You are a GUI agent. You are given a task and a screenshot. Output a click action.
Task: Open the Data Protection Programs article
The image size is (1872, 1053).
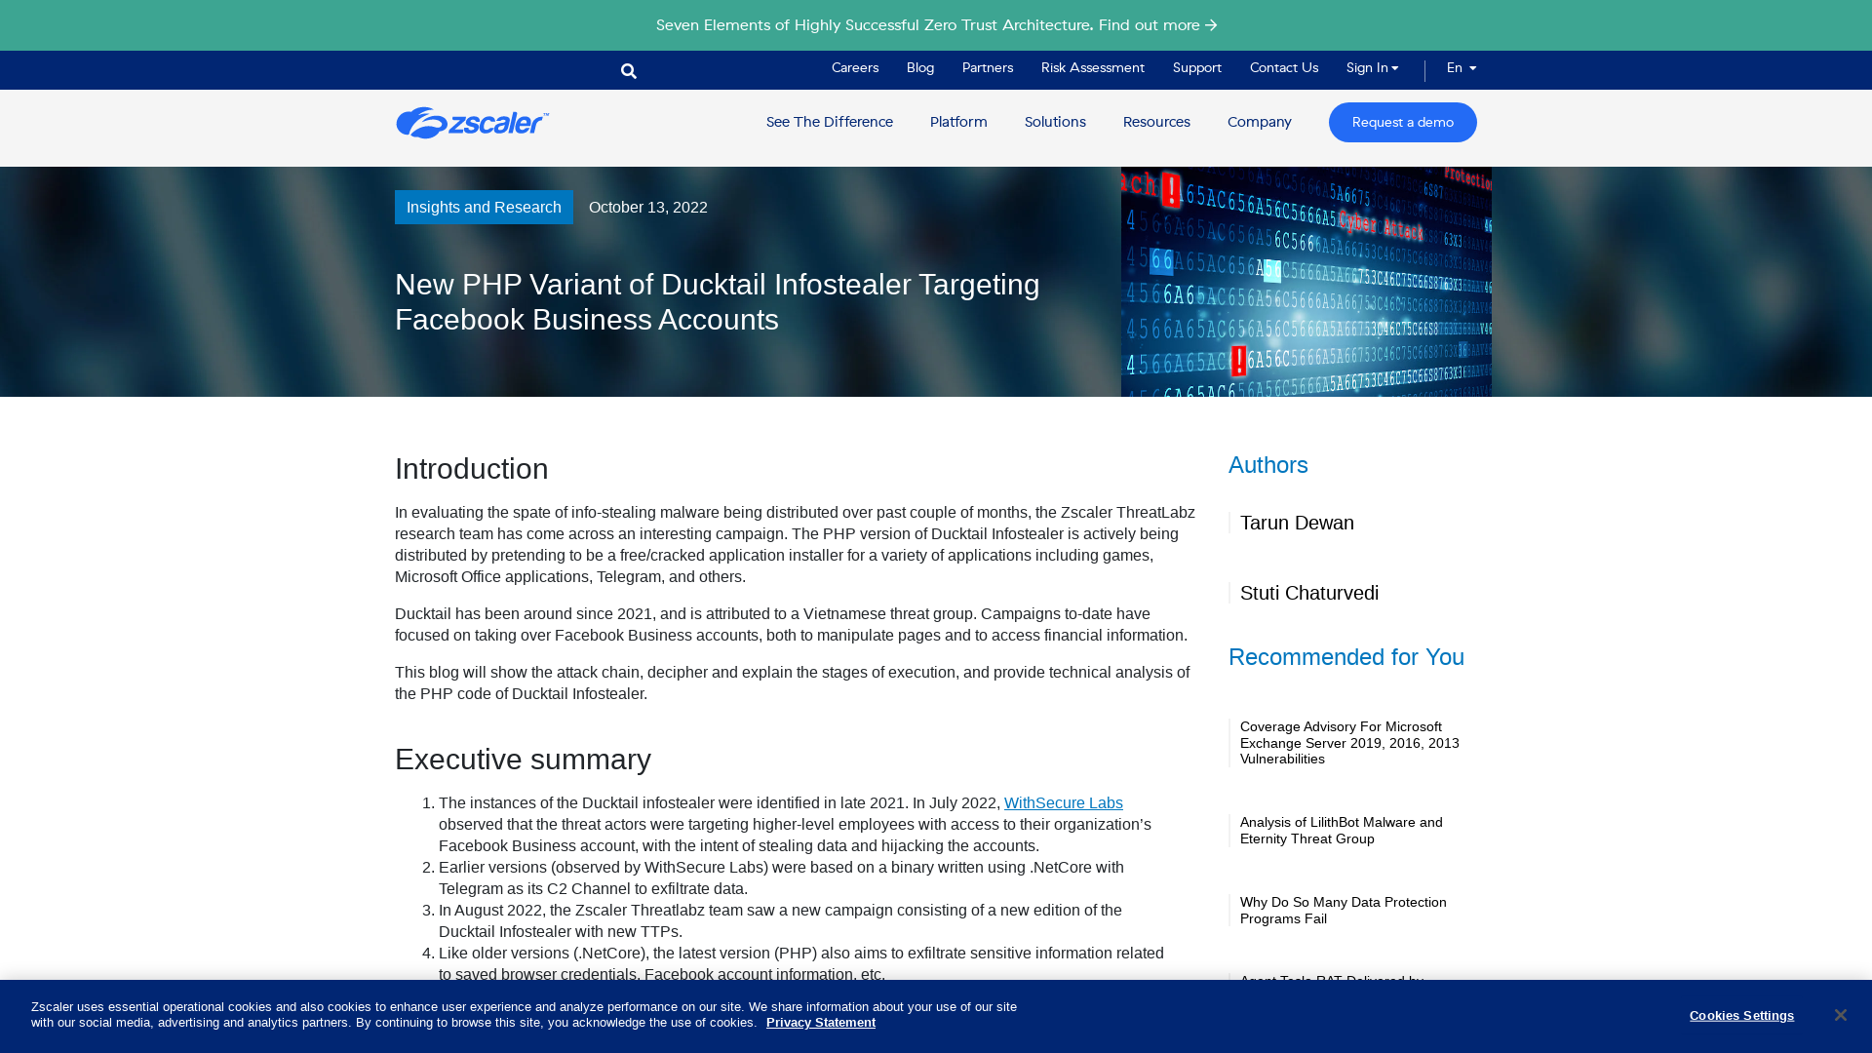click(x=1343, y=910)
